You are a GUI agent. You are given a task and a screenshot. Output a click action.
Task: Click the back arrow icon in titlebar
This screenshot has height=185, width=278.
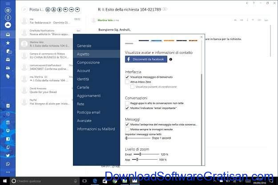click(247, 3)
